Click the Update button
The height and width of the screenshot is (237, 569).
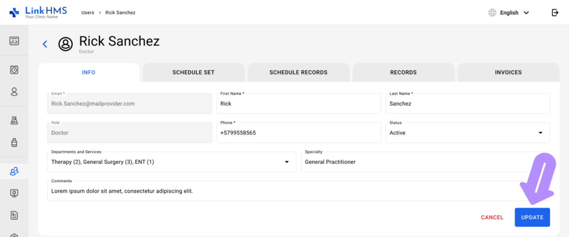[532, 218]
